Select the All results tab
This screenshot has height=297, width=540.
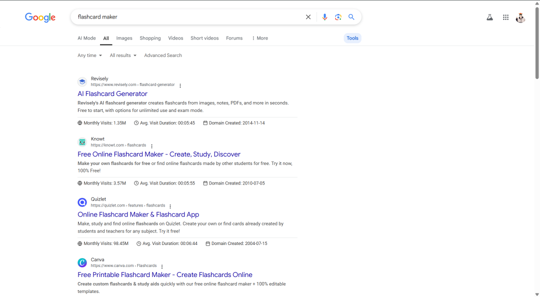[x=105, y=38]
